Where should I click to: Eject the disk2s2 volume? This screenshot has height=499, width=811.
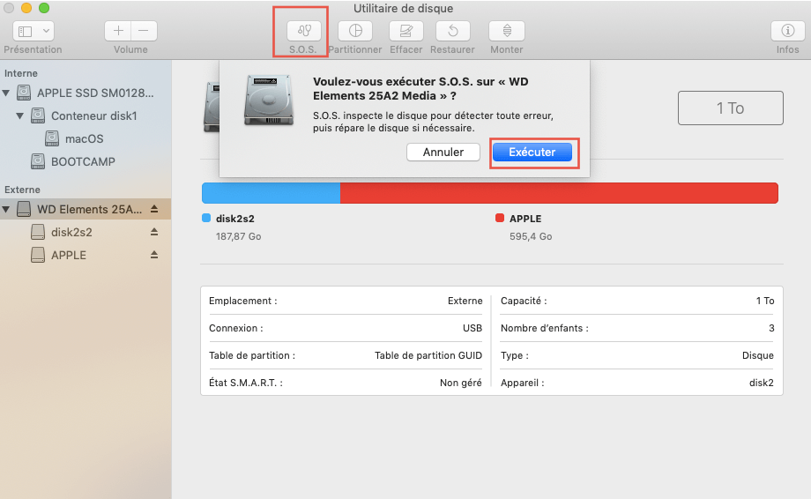coord(154,232)
